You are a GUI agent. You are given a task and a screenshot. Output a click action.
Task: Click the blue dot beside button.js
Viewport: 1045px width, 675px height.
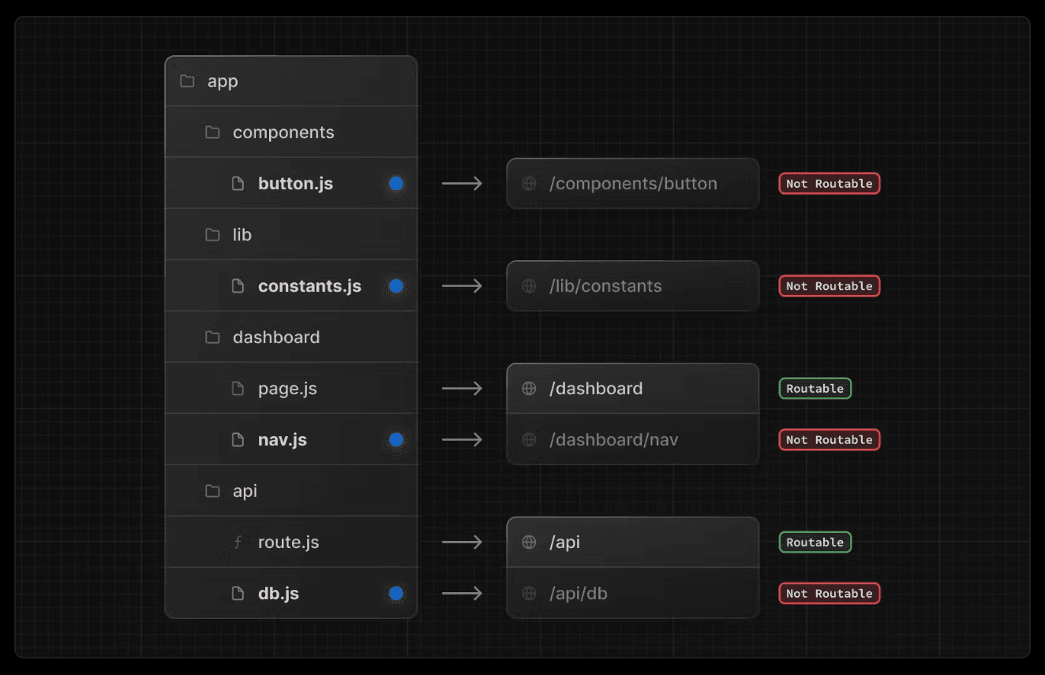(396, 184)
